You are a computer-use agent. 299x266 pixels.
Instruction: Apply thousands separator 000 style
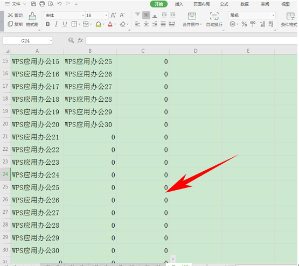tap(253, 24)
